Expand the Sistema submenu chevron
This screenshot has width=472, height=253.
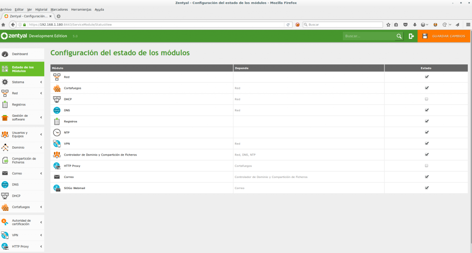(x=41, y=82)
